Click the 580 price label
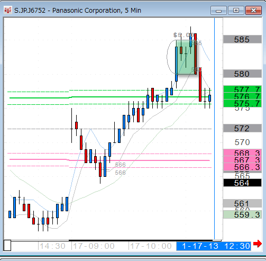Viewport: 266px width, 261px height. pos(242,74)
